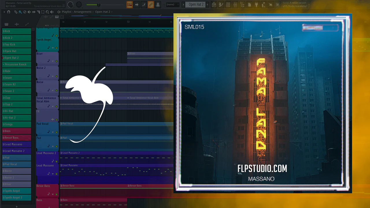Expand the Lead Massano track options arrow
Viewport: 370px width, 208px height.
click(53, 174)
